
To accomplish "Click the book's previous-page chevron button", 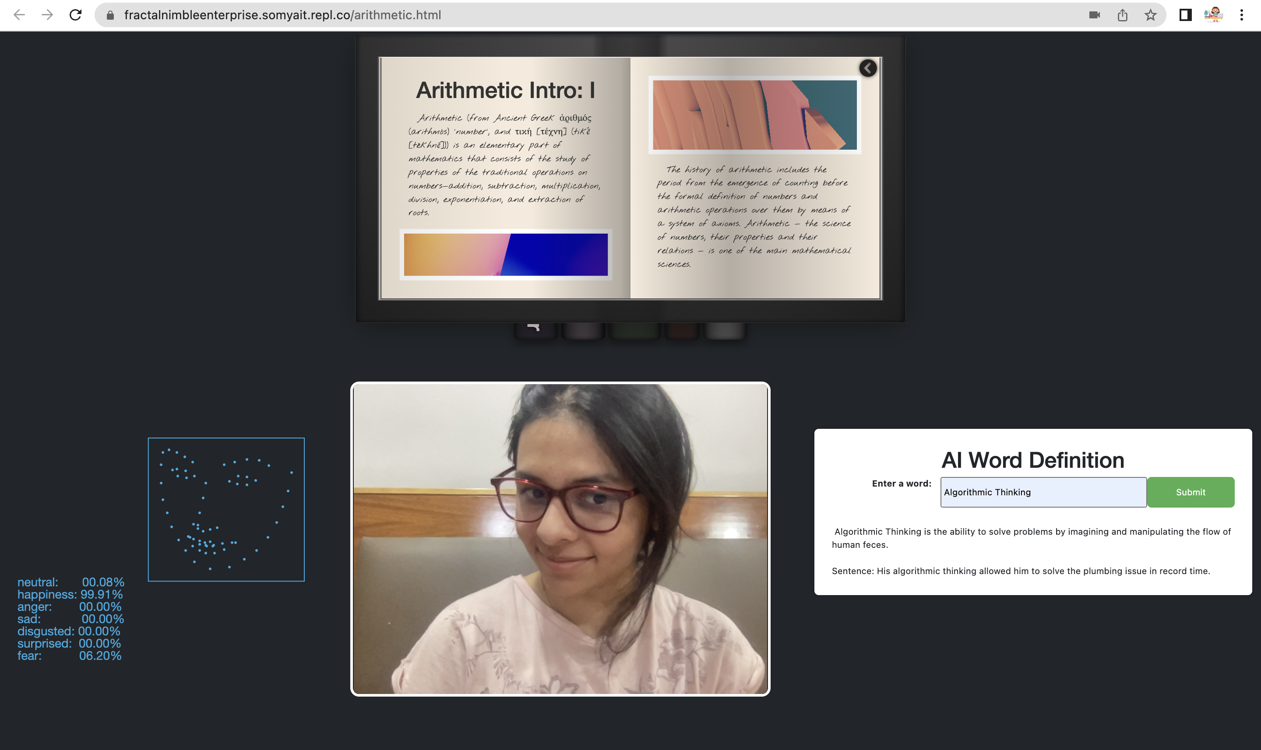I will tap(868, 68).
